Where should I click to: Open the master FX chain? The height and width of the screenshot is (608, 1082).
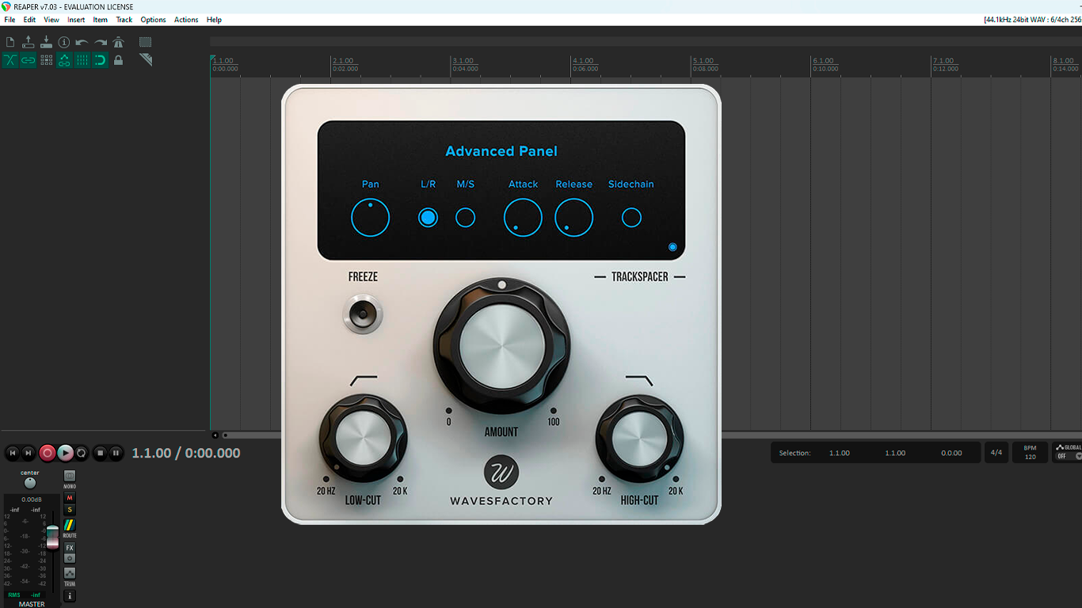70,548
